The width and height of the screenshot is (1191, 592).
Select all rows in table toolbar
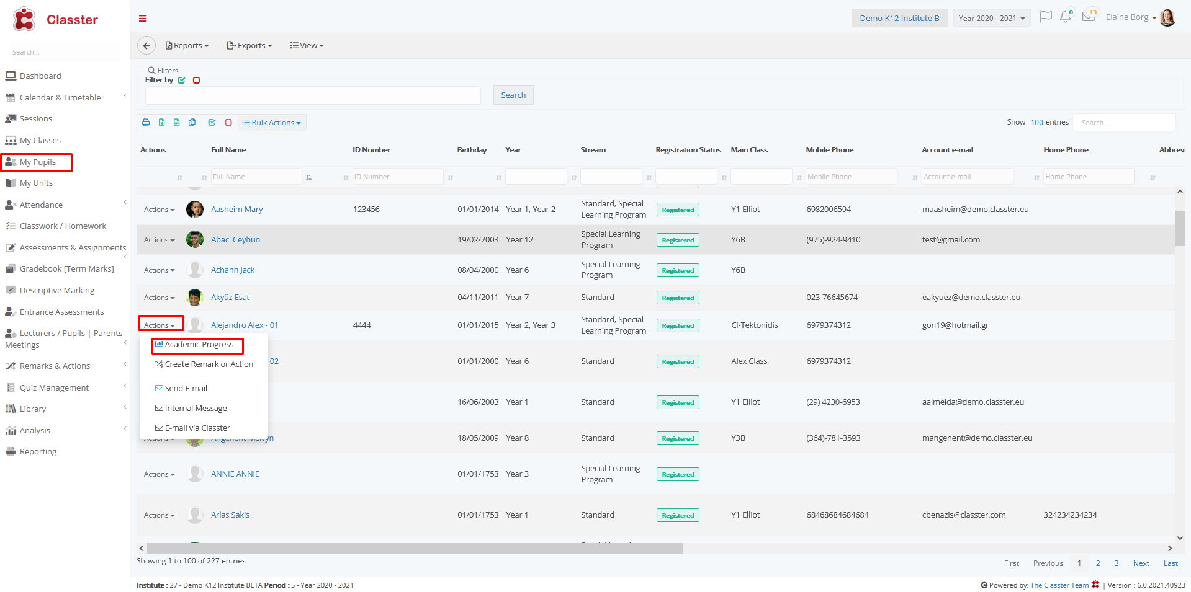pyautogui.click(x=212, y=123)
